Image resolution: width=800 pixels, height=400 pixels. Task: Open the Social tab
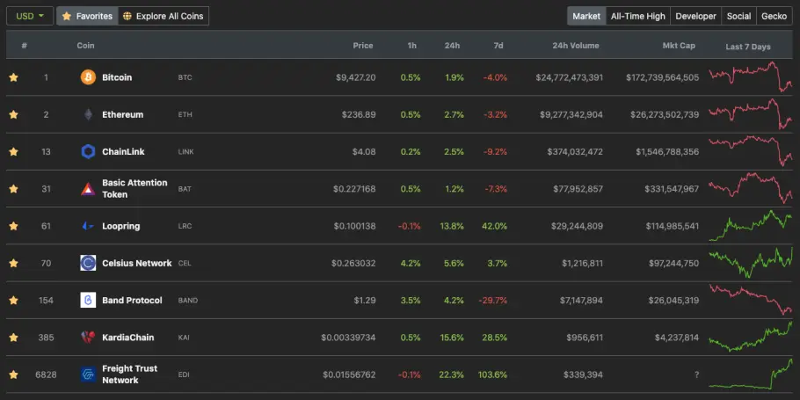pos(738,16)
